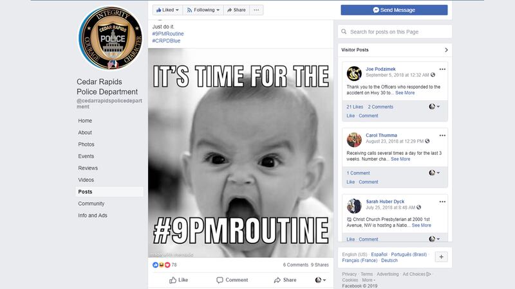Click the page's more options ellipsis button
The height and width of the screenshot is (289, 515).
point(257,10)
